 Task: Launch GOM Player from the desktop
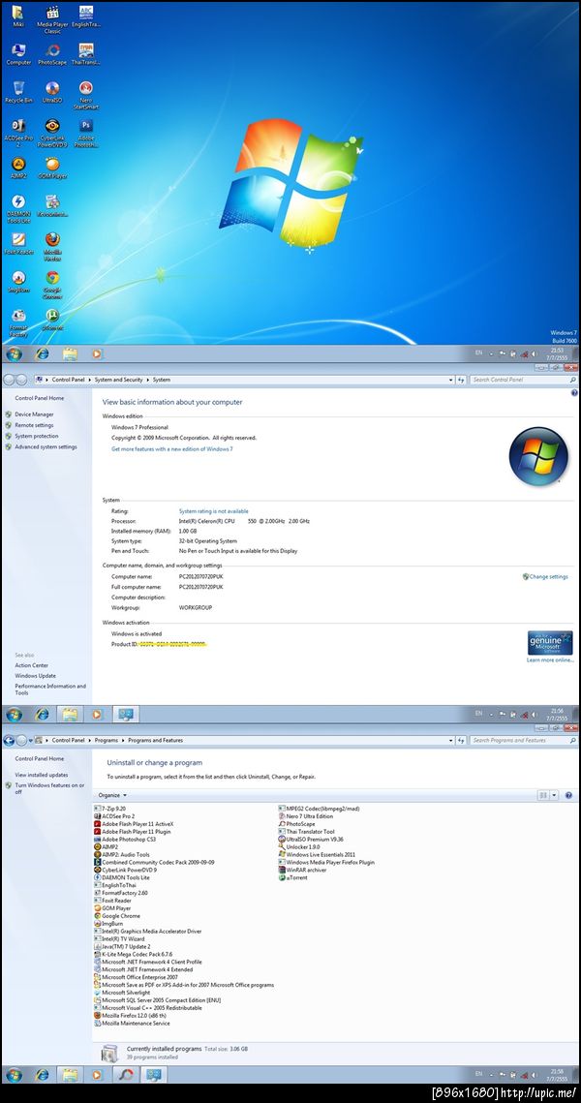tap(52, 169)
